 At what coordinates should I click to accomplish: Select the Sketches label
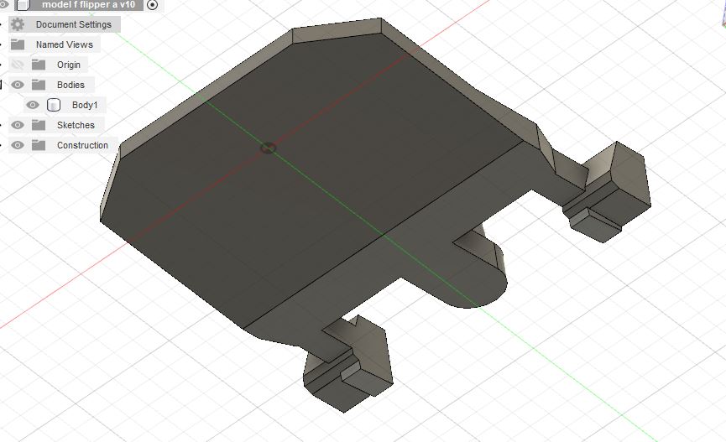click(x=76, y=125)
